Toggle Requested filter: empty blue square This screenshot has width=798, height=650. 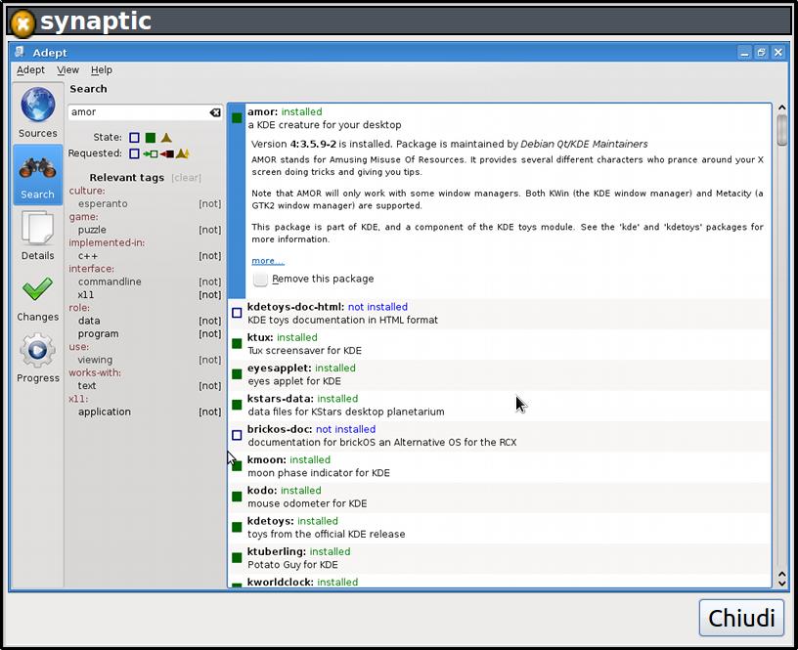(134, 153)
